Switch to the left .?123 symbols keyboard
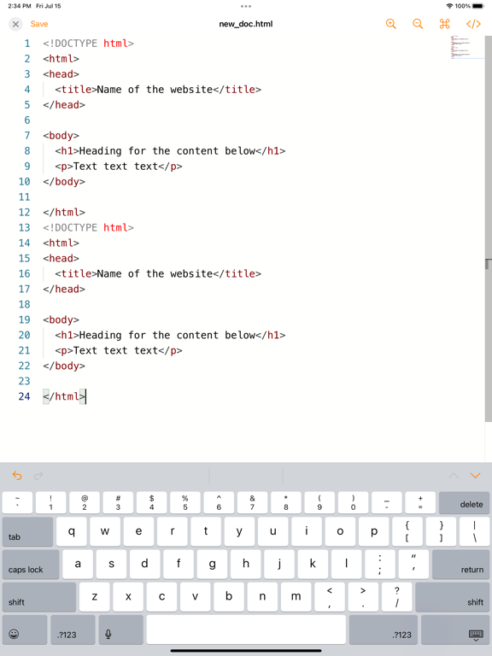The height and width of the screenshot is (656, 492). (73, 630)
